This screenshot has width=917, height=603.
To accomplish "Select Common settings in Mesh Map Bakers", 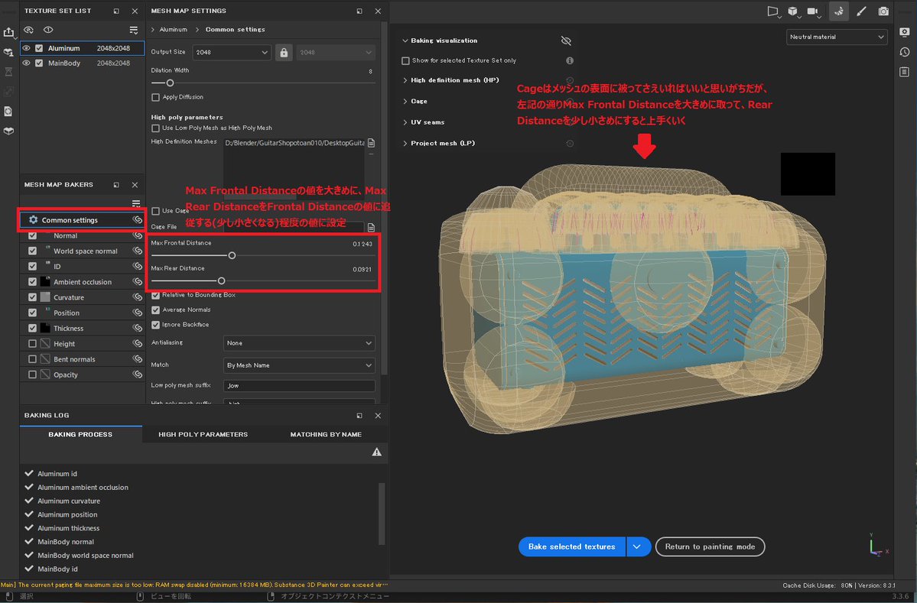I will click(82, 219).
